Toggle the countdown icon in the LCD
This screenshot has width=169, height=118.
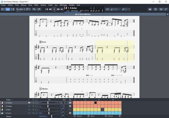(91, 8)
